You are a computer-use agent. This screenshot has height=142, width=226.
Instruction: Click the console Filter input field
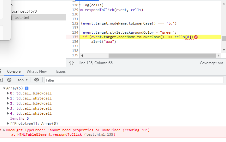click(134, 80)
